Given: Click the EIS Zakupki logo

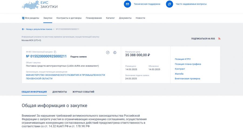Looking at the screenshot, I should click(40, 5).
